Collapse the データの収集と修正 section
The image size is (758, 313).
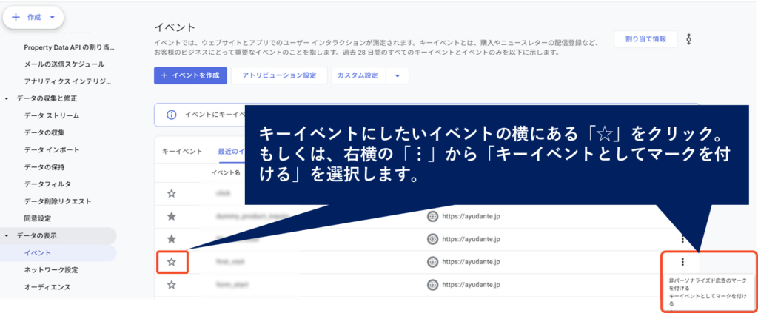7,98
